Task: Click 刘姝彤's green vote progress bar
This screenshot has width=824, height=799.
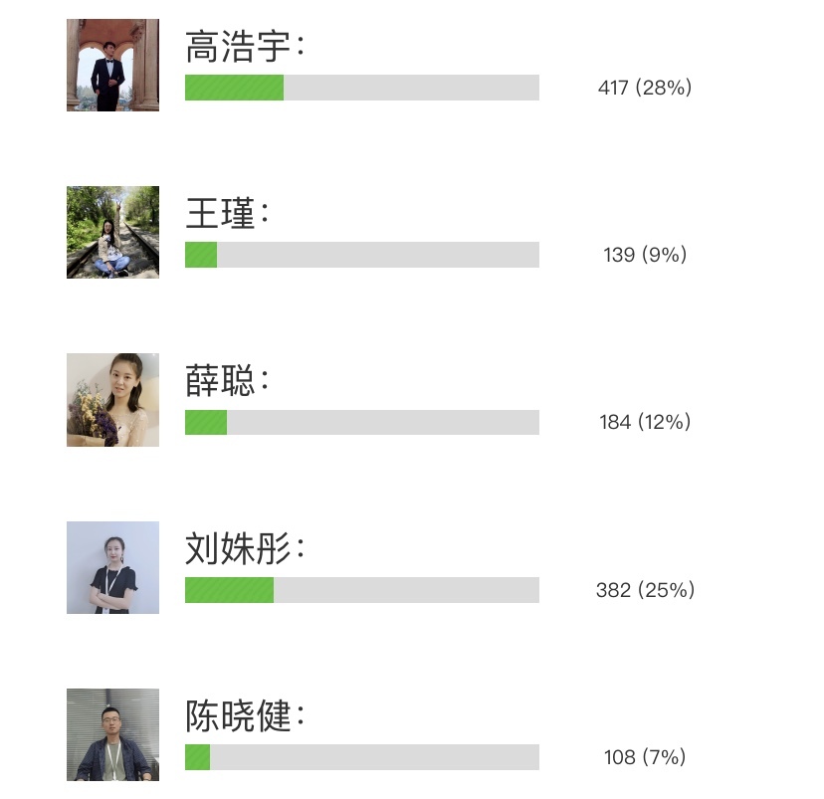Action: tap(361, 590)
